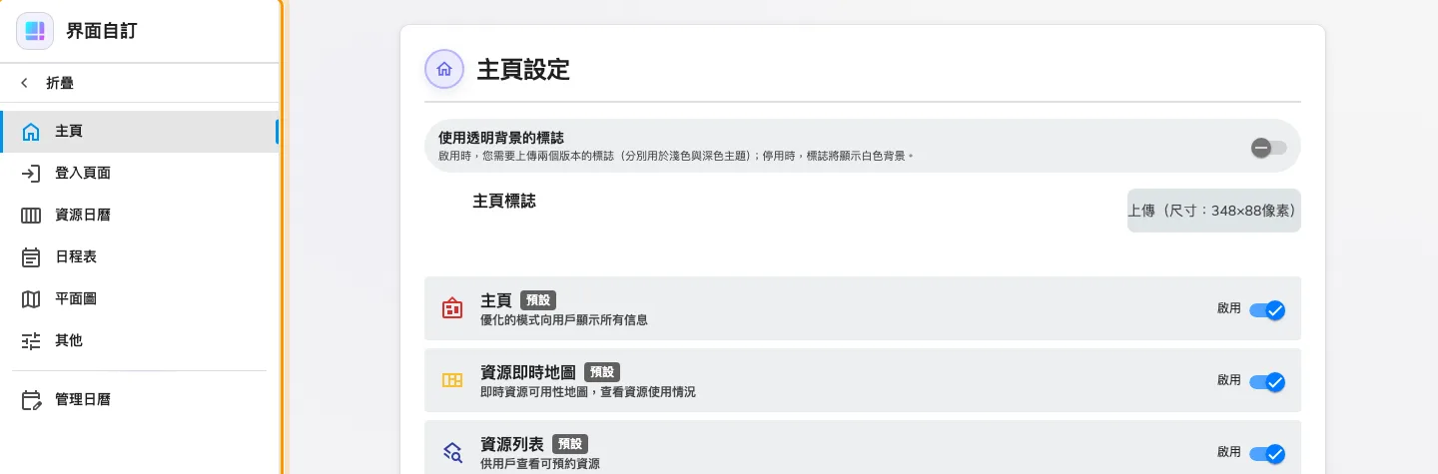Open the 日程表 menu item
The width and height of the screenshot is (1438, 474).
(x=140, y=257)
